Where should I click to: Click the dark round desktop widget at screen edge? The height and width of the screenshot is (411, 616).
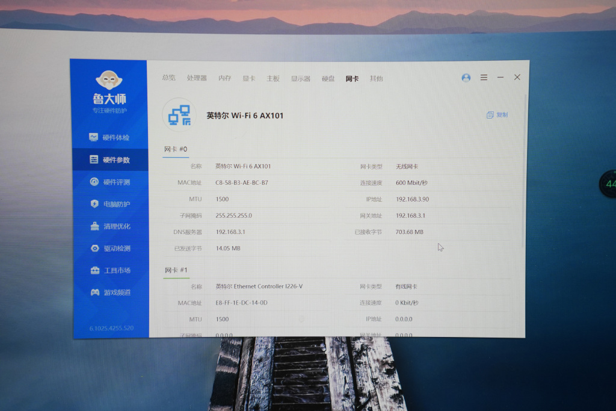click(x=608, y=184)
